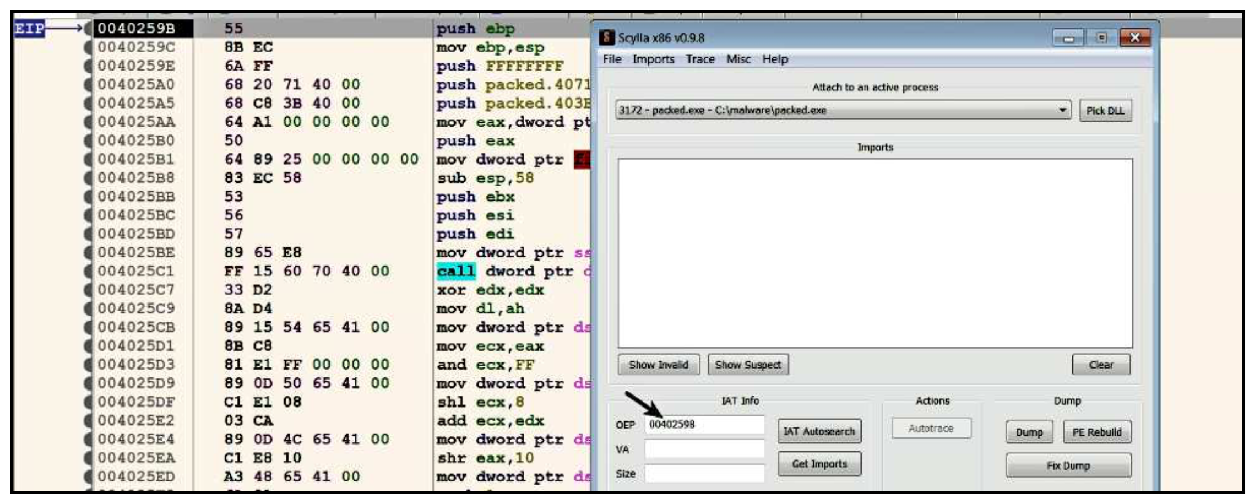
Task: Focus the VA input field
Action: [704, 449]
